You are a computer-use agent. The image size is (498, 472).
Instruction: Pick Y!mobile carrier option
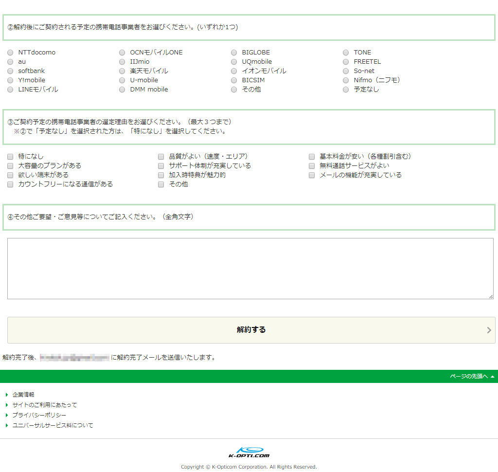click(11, 80)
